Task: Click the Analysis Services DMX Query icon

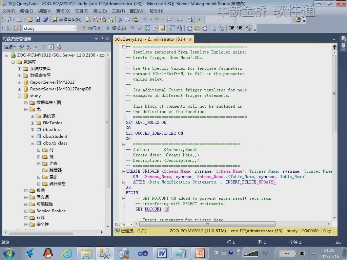Action: tap(103, 19)
